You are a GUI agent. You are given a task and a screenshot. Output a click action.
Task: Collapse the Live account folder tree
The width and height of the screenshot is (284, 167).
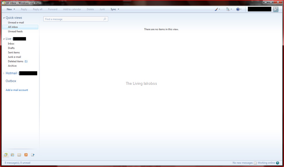pos(4,39)
